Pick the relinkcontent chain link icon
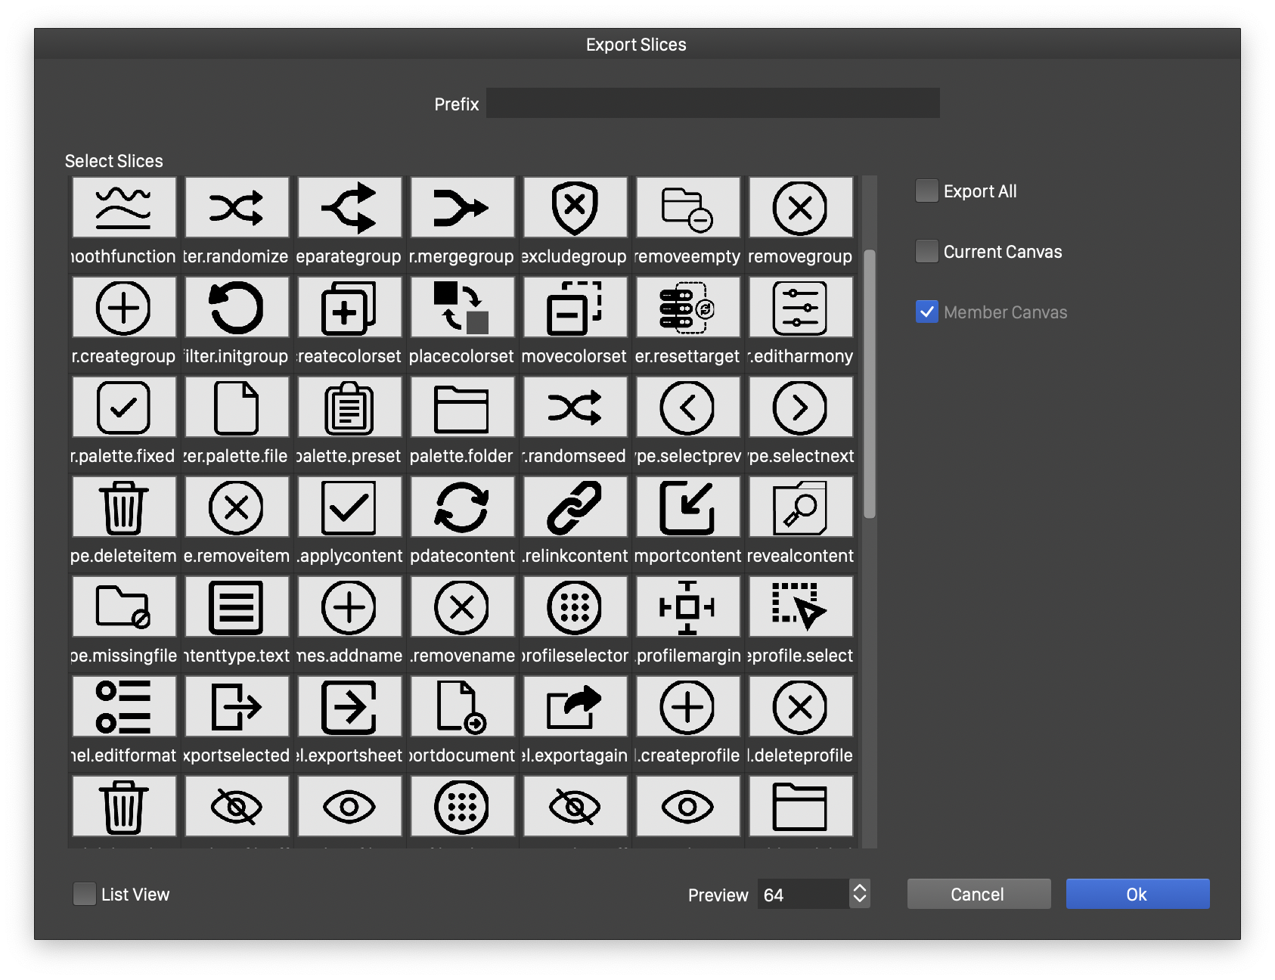The width and height of the screenshot is (1275, 980). point(575,507)
